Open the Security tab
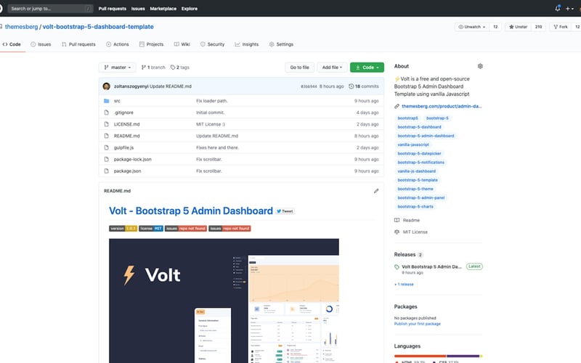The image size is (581, 363). (x=212, y=44)
